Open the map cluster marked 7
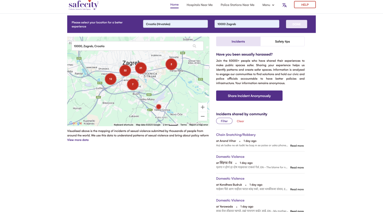Viewport: 383px width, 212px height. pyautogui.click(x=133, y=84)
